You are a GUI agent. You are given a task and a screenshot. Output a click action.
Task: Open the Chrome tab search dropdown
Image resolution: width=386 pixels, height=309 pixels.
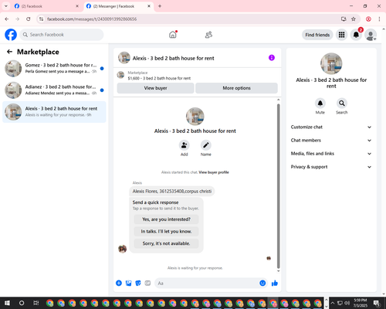click(6, 6)
